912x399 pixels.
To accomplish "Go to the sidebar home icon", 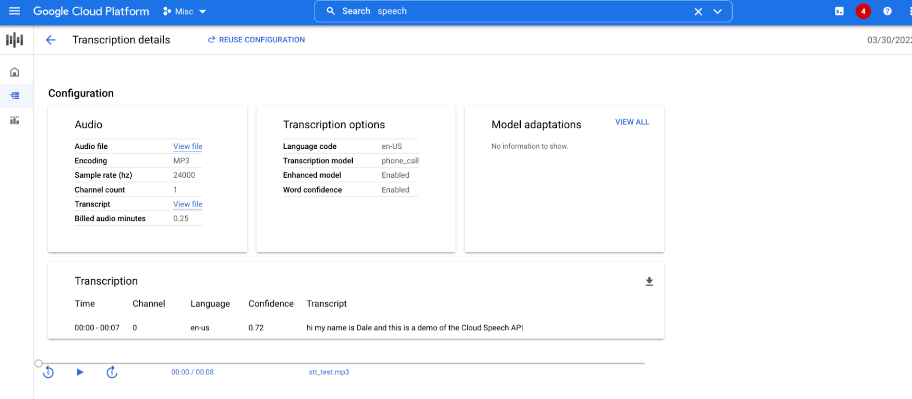I will pyautogui.click(x=14, y=72).
